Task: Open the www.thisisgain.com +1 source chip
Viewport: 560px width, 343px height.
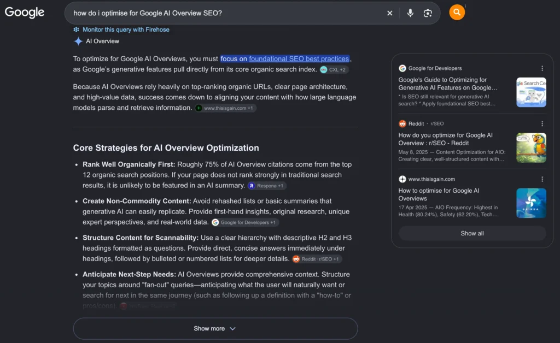Action: pyautogui.click(x=225, y=108)
